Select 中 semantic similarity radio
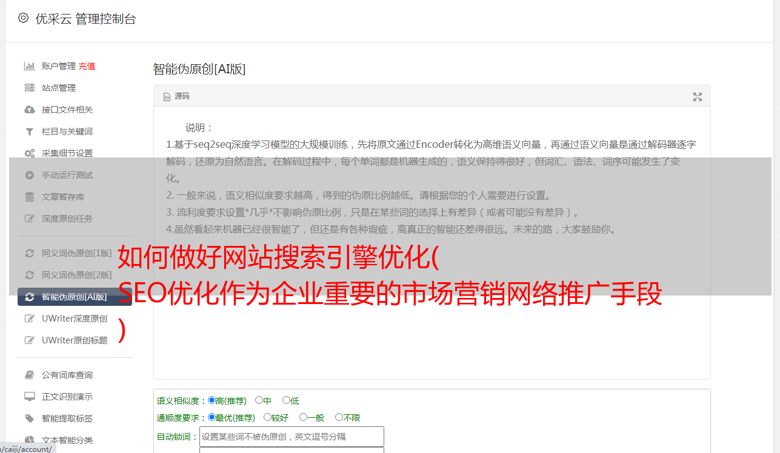This screenshot has height=453, width=780. click(x=259, y=400)
